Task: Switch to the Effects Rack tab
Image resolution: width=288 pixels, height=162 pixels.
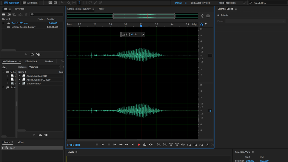Action: pyautogui.click(x=31, y=61)
